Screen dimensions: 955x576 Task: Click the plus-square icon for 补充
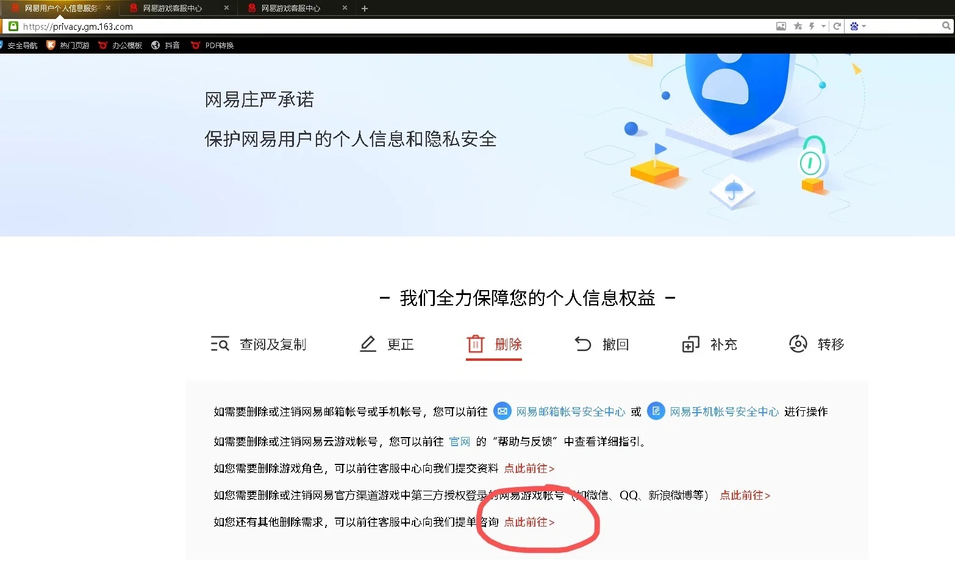(x=690, y=344)
